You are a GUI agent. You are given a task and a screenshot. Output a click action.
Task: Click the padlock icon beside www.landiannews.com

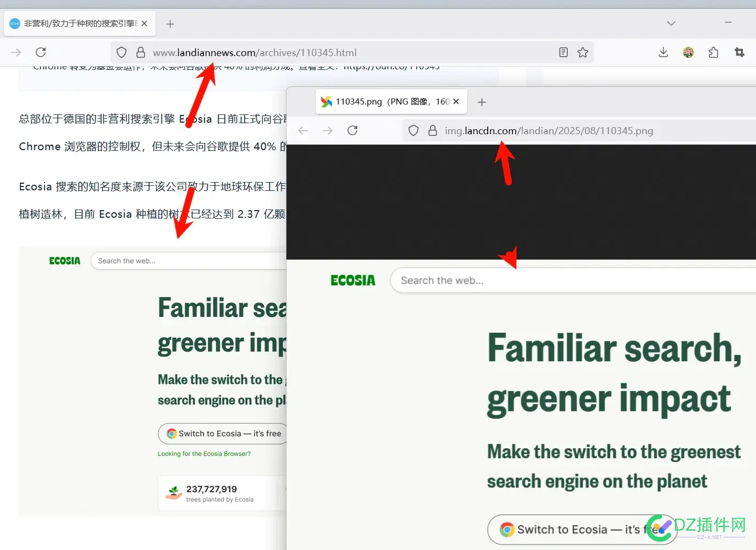[x=141, y=52]
